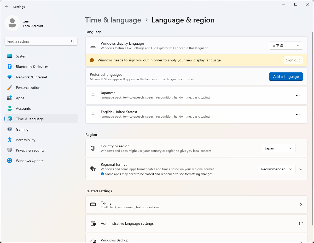This screenshot has width=314, height=243.
Task: Click the Accessibility figure icon
Action: tap(10, 140)
